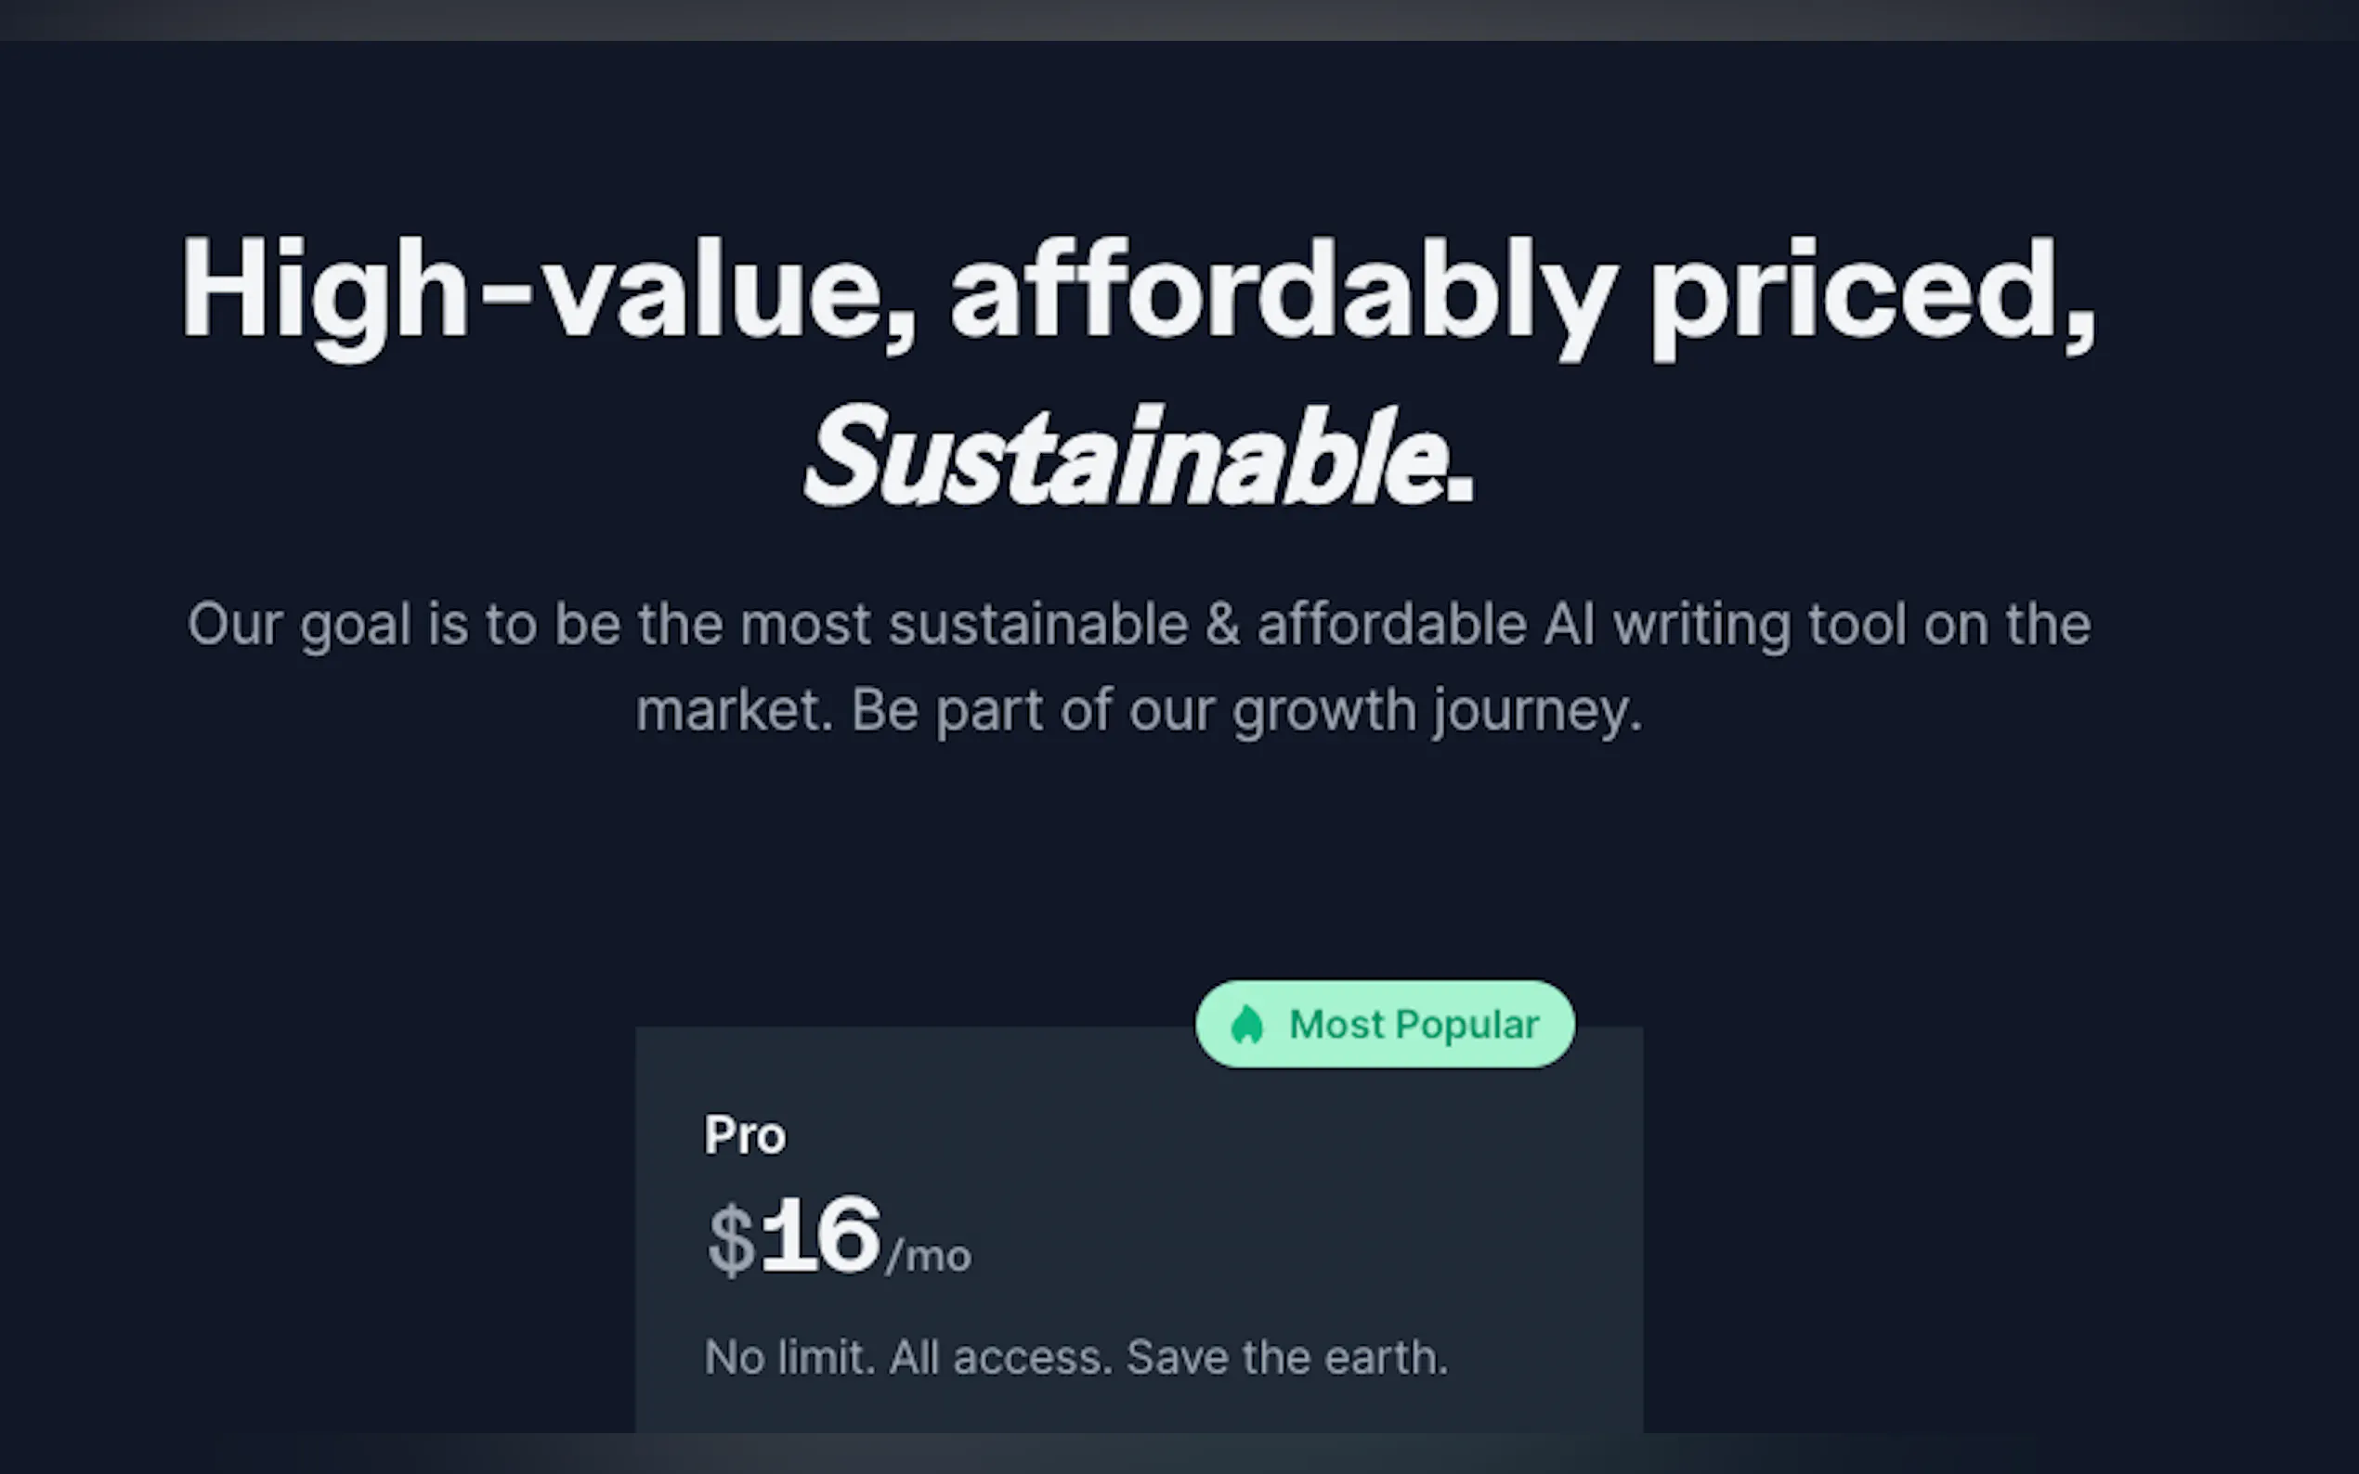This screenshot has width=2359, height=1474.
Task: Click the $16 price figure
Action: 820,1237
